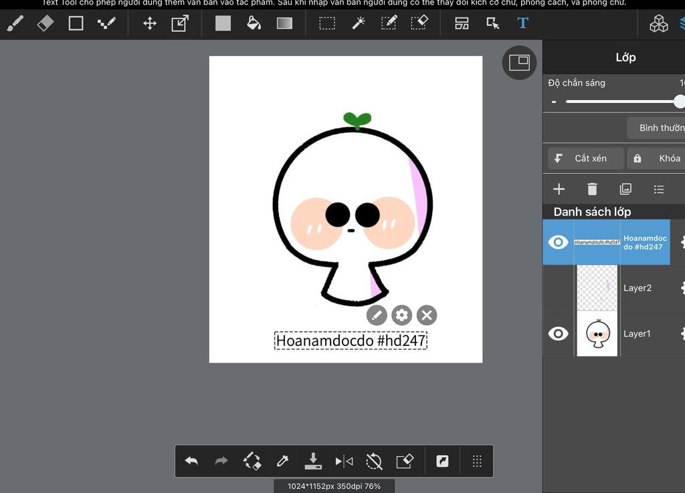Hide Layer1 with the eye icon
The image size is (685, 493).
coord(559,334)
